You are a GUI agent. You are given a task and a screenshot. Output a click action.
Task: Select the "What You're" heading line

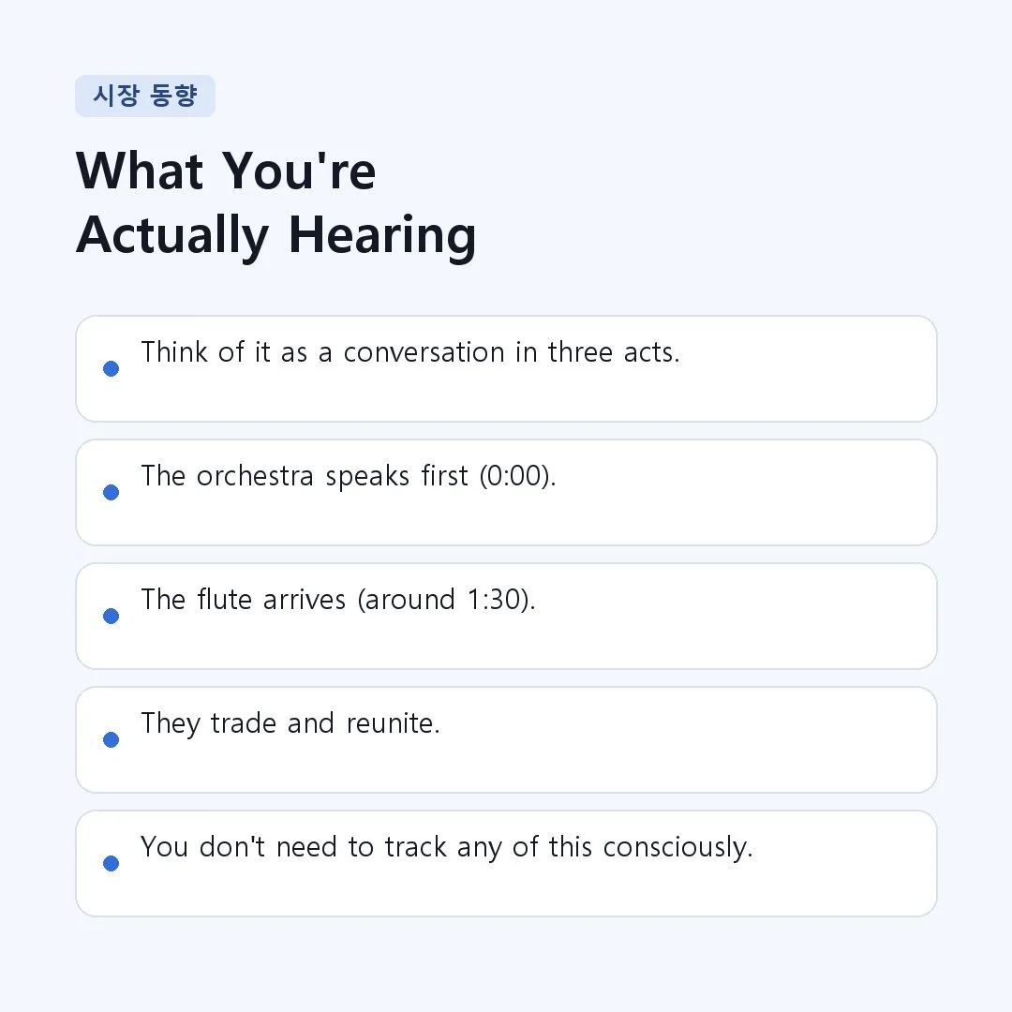tap(226, 171)
